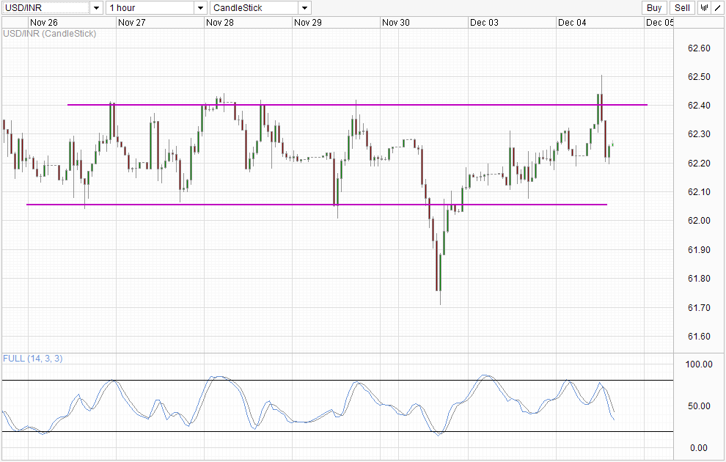Image resolution: width=726 pixels, height=462 pixels.
Task: Click the USD/INR symbol input field
Action: point(46,8)
